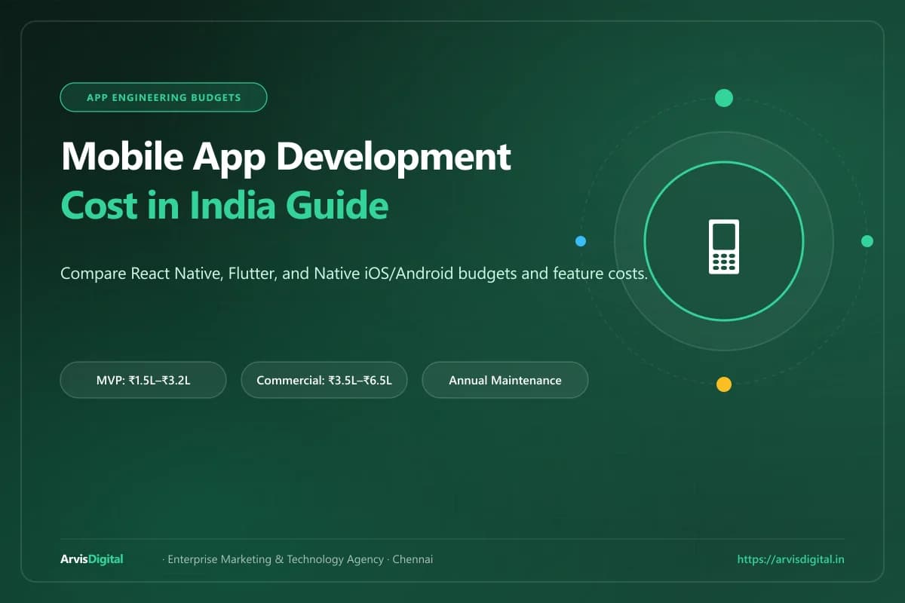Screen dimensions: 905x603
Task: Click the blue dot left of circle
Action: 581,241
